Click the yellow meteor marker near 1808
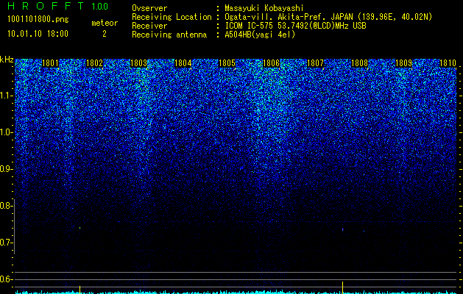The width and height of the screenshot is (463, 294). click(x=342, y=287)
